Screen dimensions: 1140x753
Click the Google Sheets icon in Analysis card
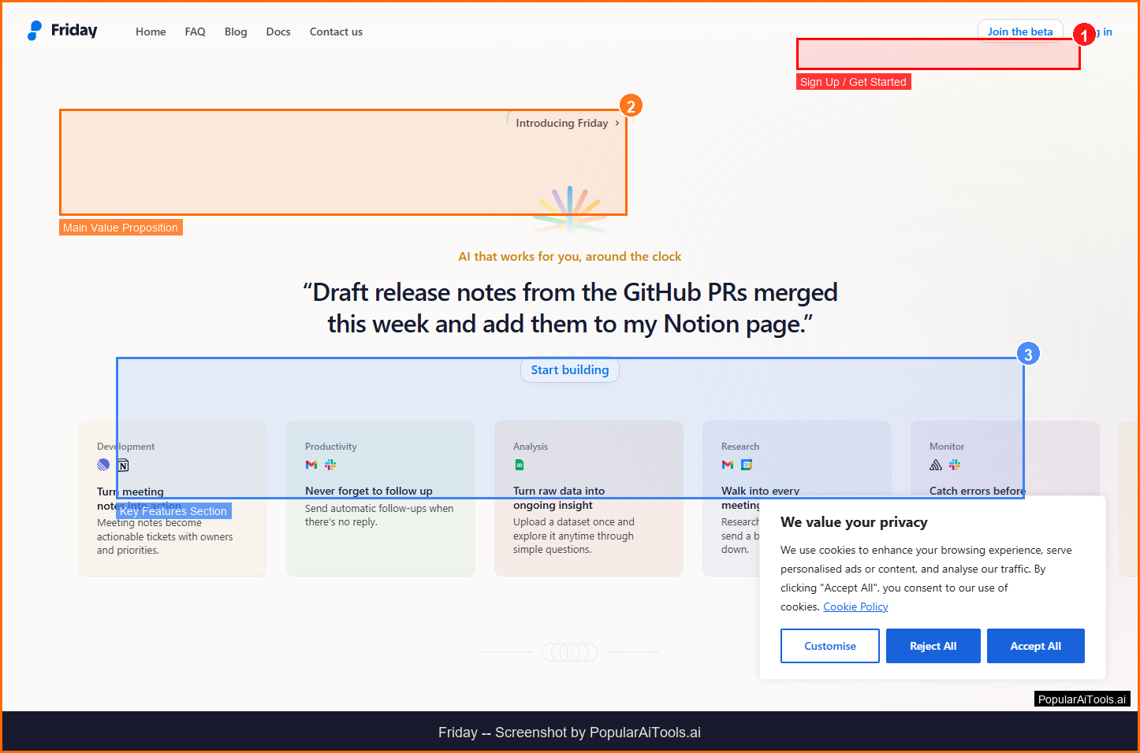[520, 465]
